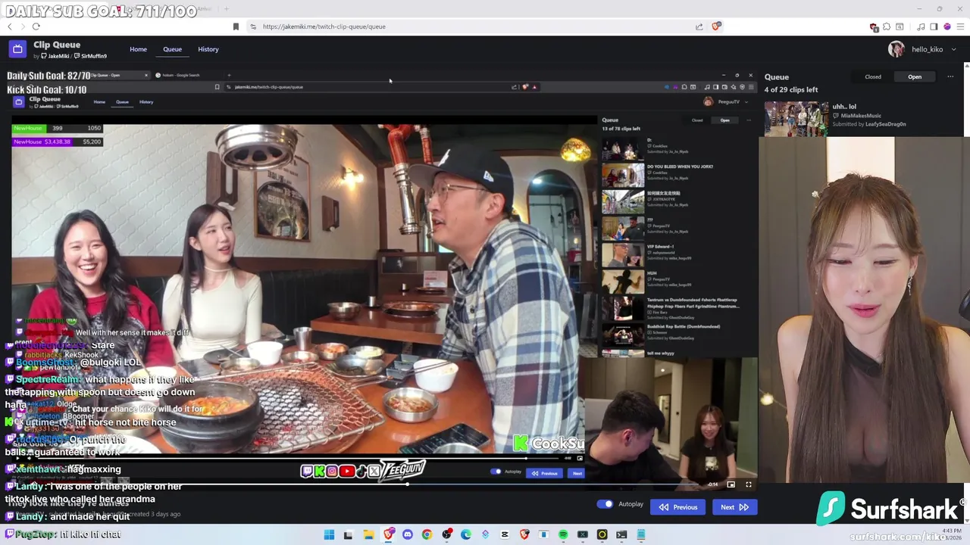Reload the current page
The width and height of the screenshot is (970, 545).
click(x=36, y=26)
